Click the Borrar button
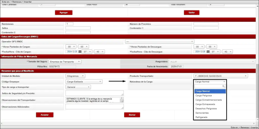Image resolution: width=259 pixels, height=129 pixels. [132, 115]
